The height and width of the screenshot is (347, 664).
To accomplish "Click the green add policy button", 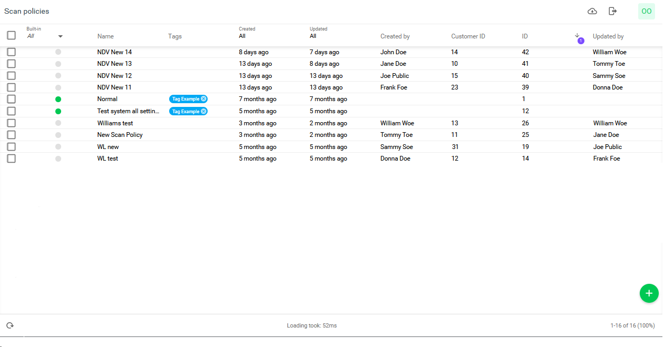I will pos(649,293).
